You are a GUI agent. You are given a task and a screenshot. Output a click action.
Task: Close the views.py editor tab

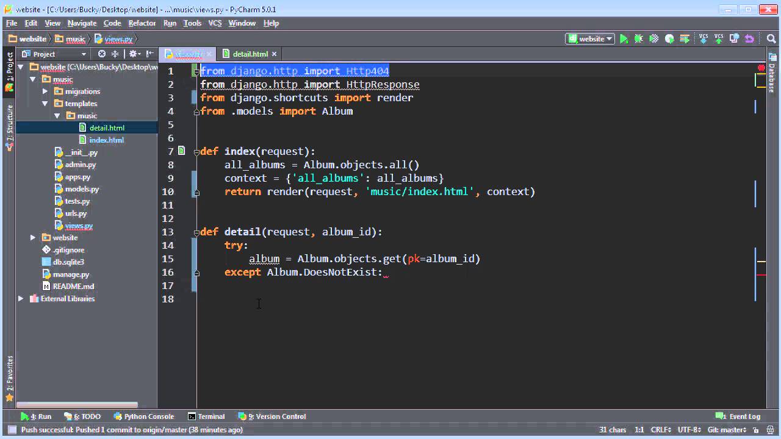(x=209, y=54)
